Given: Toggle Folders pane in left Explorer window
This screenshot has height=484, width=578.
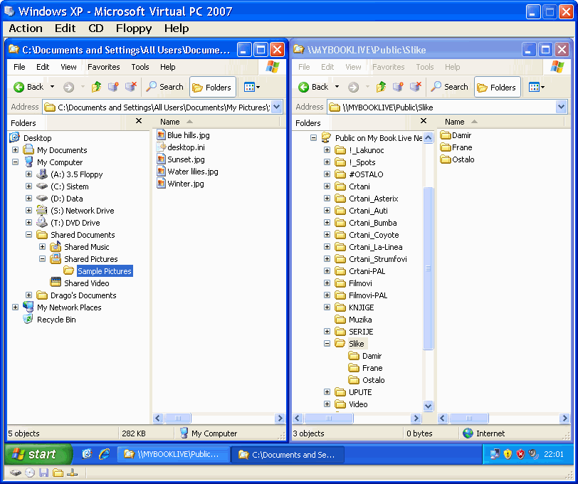Looking at the screenshot, I should (x=213, y=87).
